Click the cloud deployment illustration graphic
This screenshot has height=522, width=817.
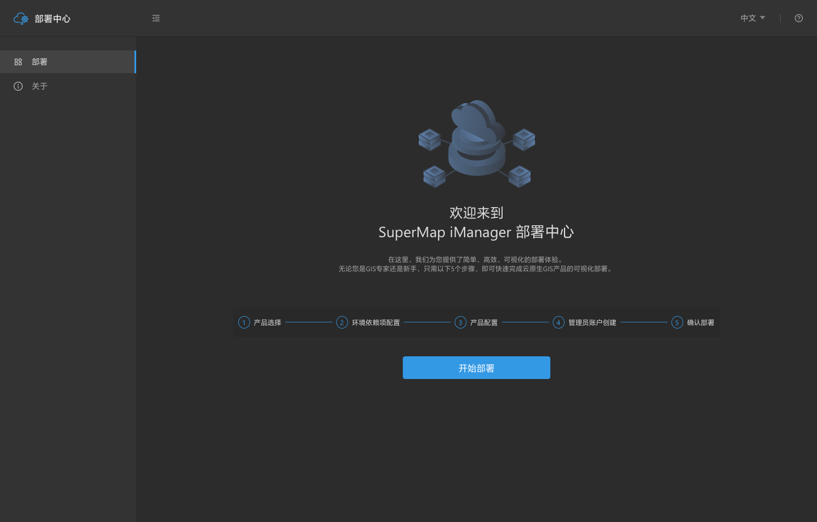(477, 143)
